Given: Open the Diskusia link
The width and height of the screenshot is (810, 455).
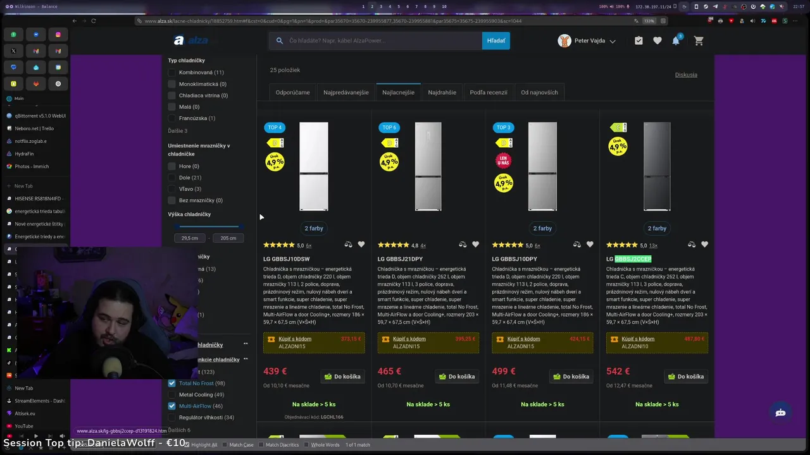Looking at the screenshot, I should tap(686, 75).
